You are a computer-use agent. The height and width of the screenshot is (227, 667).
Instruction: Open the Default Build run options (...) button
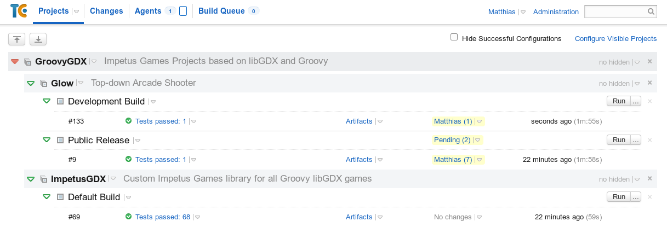tap(636, 197)
